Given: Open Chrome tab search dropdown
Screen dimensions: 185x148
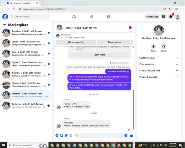Looking at the screenshot, I should coord(3,3).
